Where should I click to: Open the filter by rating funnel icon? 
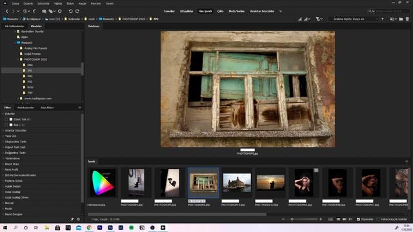(x=318, y=19)
